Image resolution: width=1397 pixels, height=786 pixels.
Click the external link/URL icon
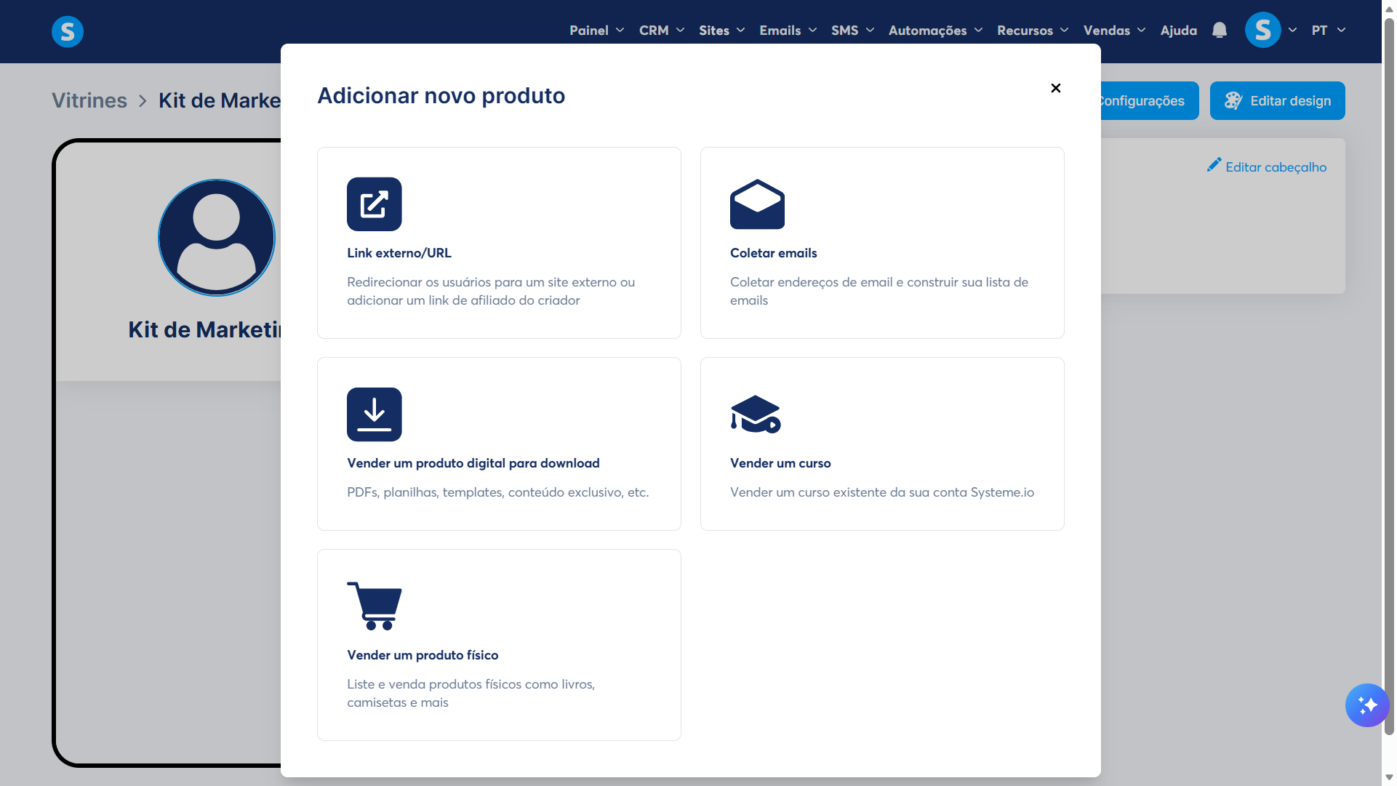tap(374, 204)
